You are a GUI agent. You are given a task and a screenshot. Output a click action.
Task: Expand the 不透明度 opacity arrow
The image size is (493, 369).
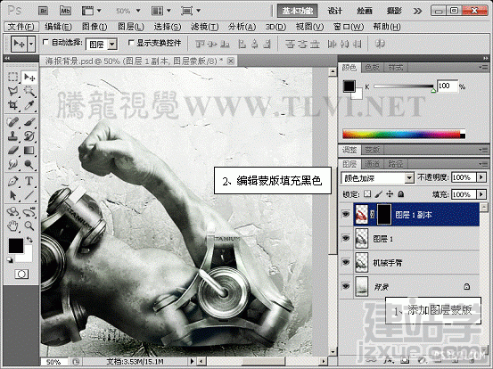pos(481,177)
